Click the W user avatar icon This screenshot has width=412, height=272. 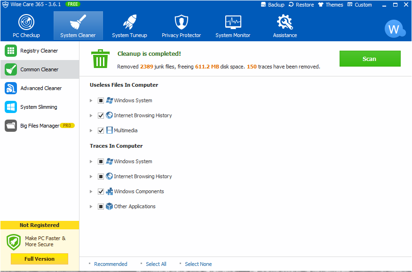point(395,29)
